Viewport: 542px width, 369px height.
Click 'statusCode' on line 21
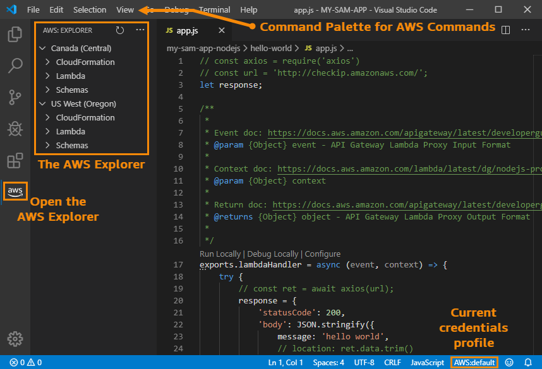click(287, 313)
